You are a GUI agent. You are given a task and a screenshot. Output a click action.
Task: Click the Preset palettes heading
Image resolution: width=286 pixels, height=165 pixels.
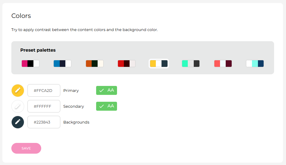(38, 50)
